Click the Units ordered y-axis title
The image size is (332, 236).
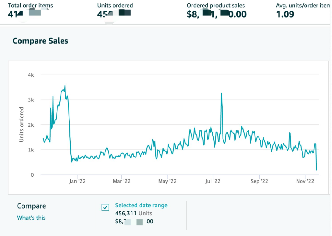pyautogui.click(x=22, y=124)
